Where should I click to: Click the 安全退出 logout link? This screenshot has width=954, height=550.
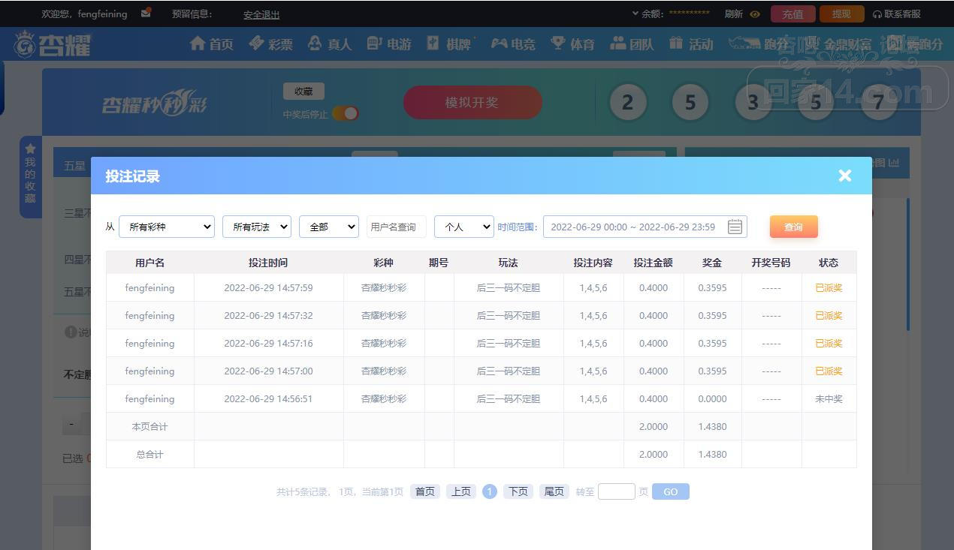coord(261,14)
